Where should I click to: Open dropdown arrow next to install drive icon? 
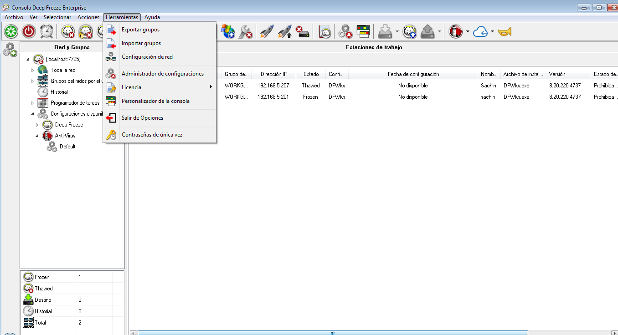pyautogui.click(x=397, y=32)
